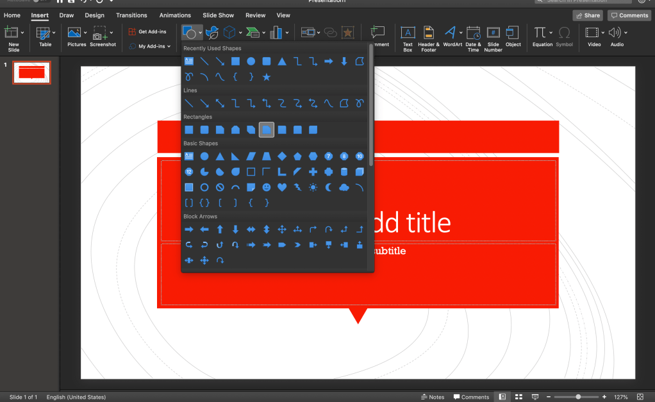This screenshot has width=655, height=402.
Task: Toggle Normal view button in status bar
Action: (502, 397)
